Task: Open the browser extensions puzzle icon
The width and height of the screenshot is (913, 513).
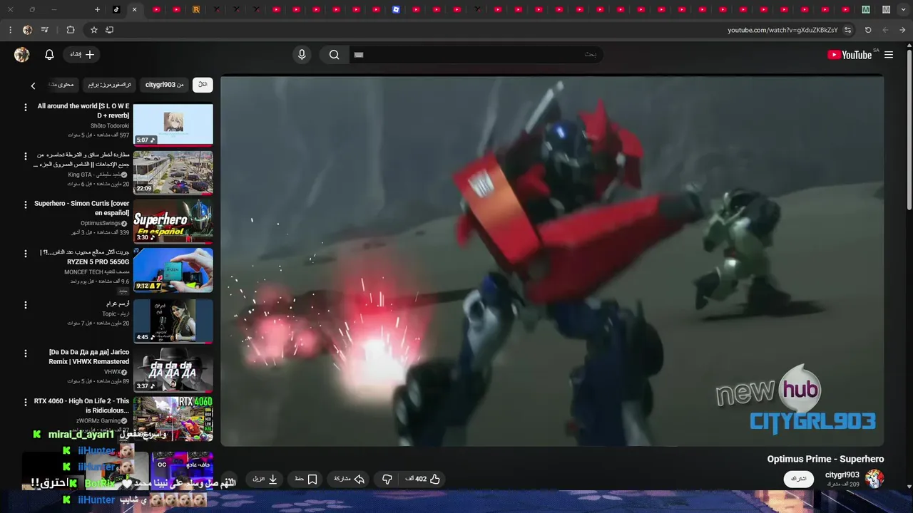Action: coord(70,30)
